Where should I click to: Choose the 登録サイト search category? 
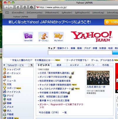click(x=63, y=48)
